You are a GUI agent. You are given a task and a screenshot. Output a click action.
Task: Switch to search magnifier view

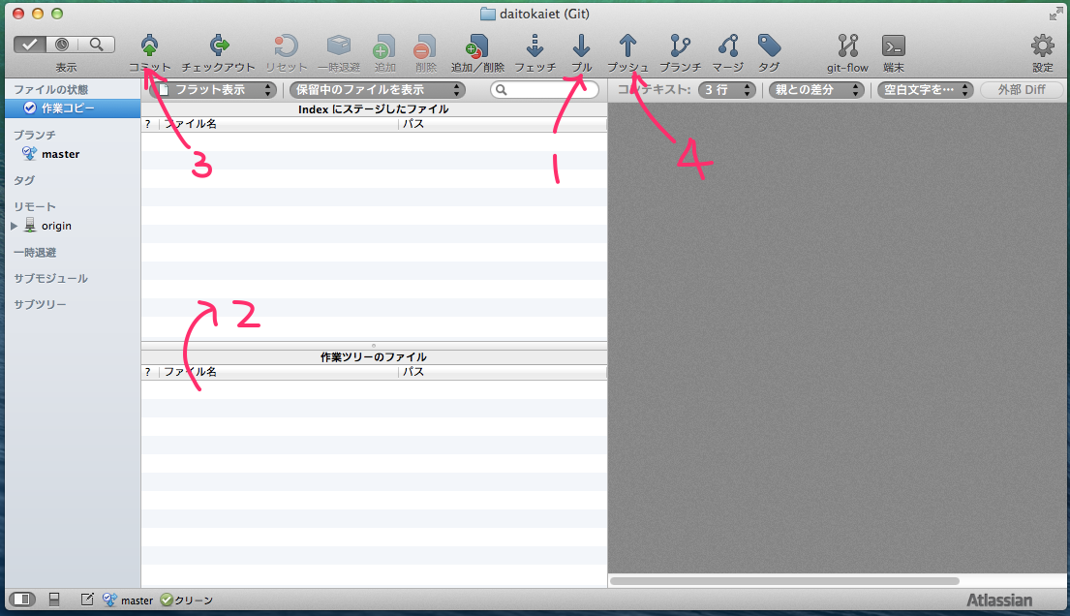[97, 45]
